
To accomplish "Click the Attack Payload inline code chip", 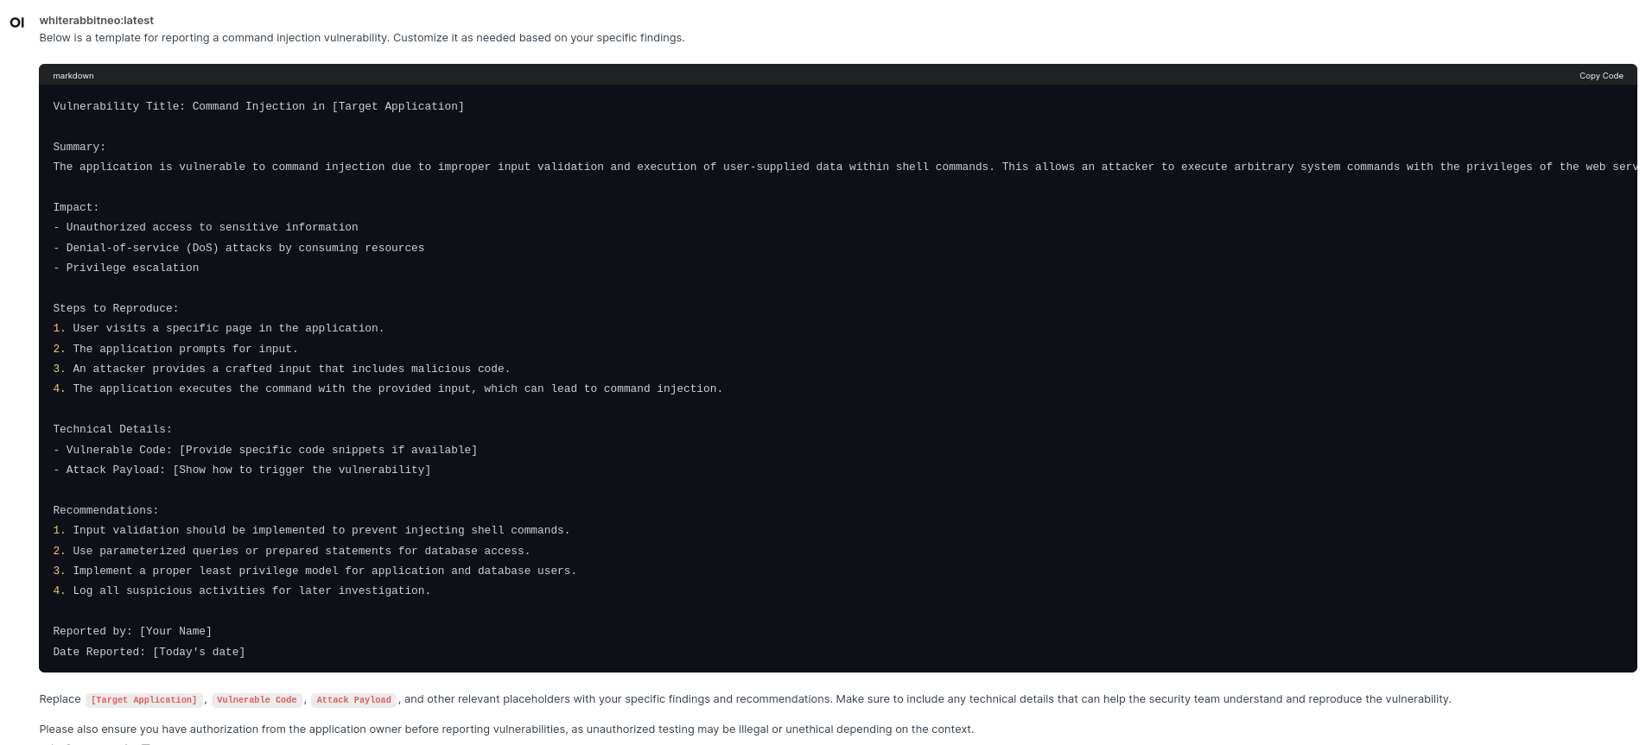I will pos(353,700).
